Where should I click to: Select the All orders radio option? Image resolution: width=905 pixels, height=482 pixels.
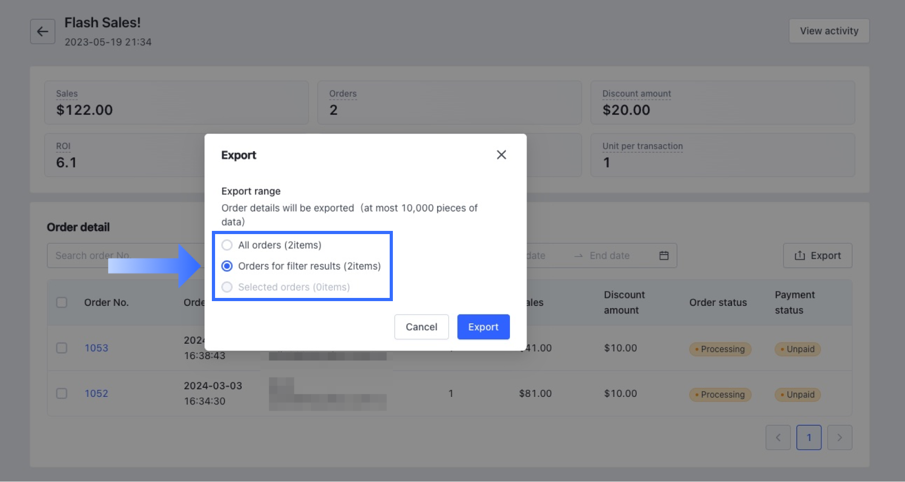[227, 245]
